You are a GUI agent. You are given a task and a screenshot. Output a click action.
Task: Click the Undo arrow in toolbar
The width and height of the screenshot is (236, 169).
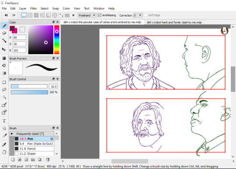click(6, 15)
